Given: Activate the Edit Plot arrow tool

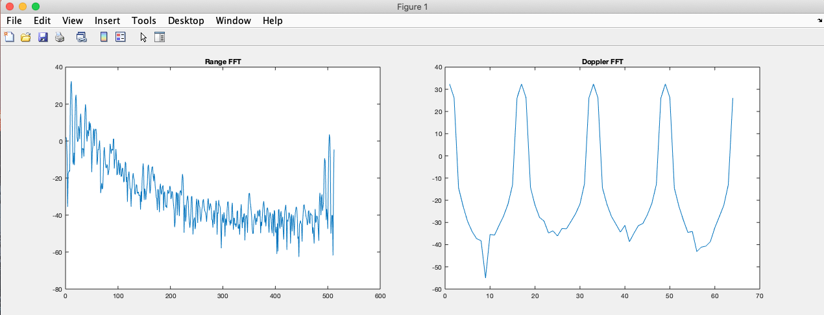Looking at the screenshot, I should (x=143, y=37).
